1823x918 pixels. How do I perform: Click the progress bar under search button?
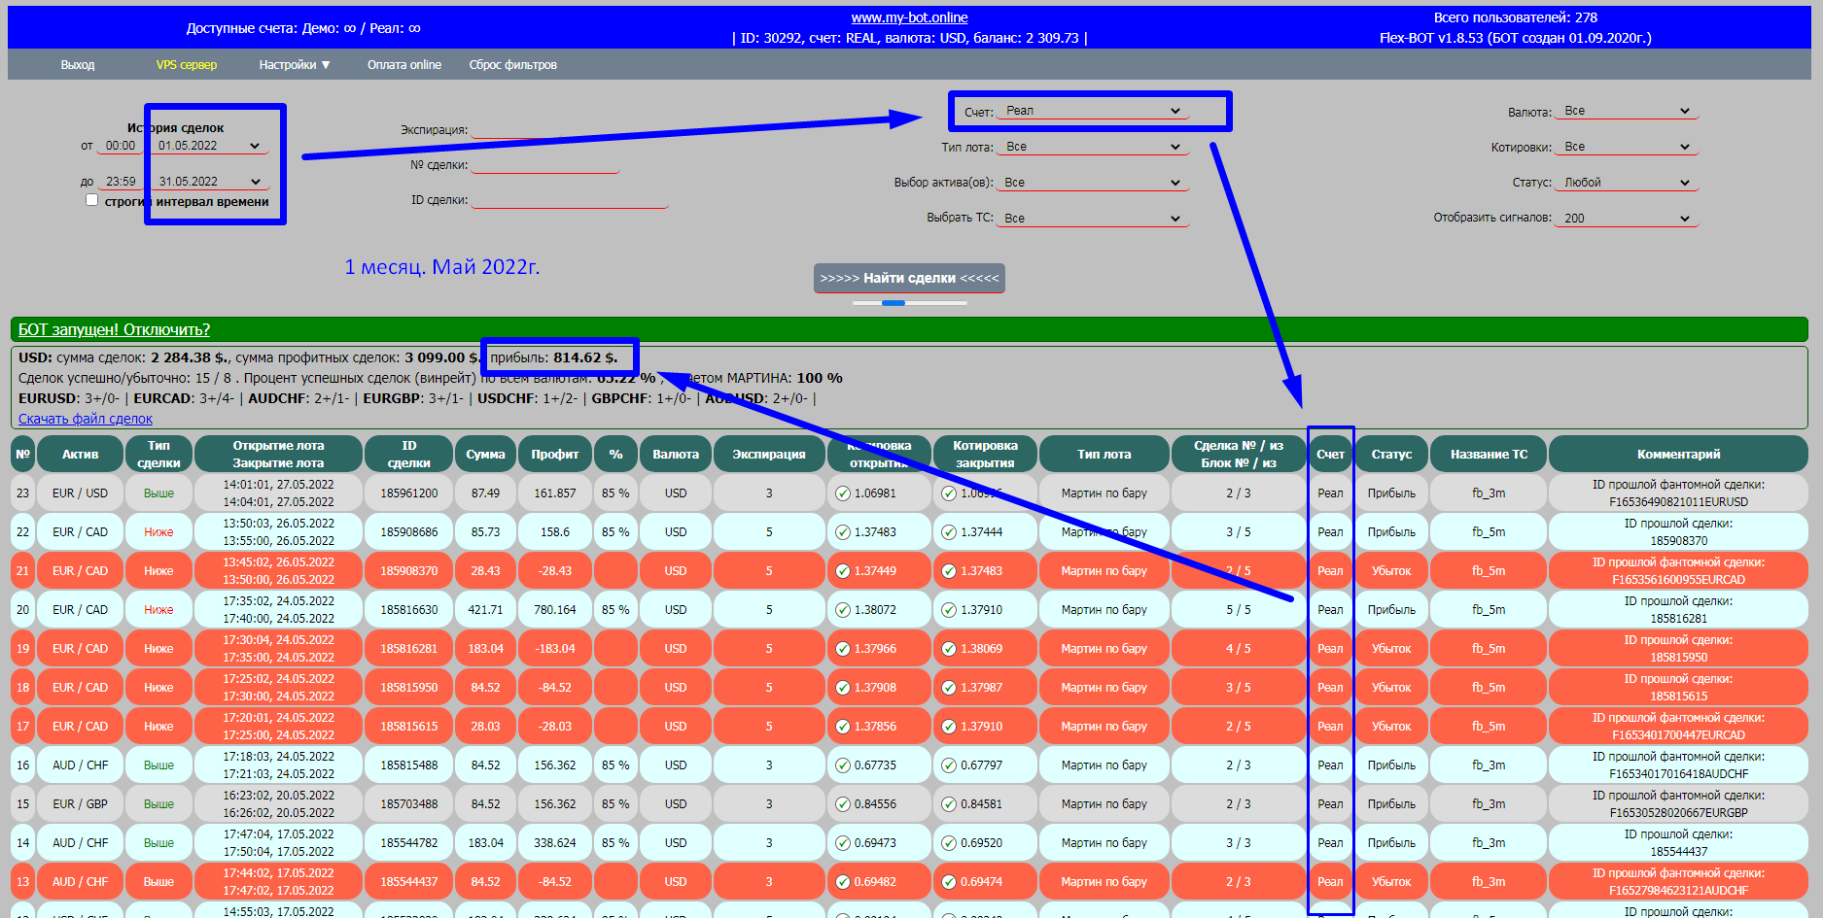pyautogui.click(x=909, y=303)
